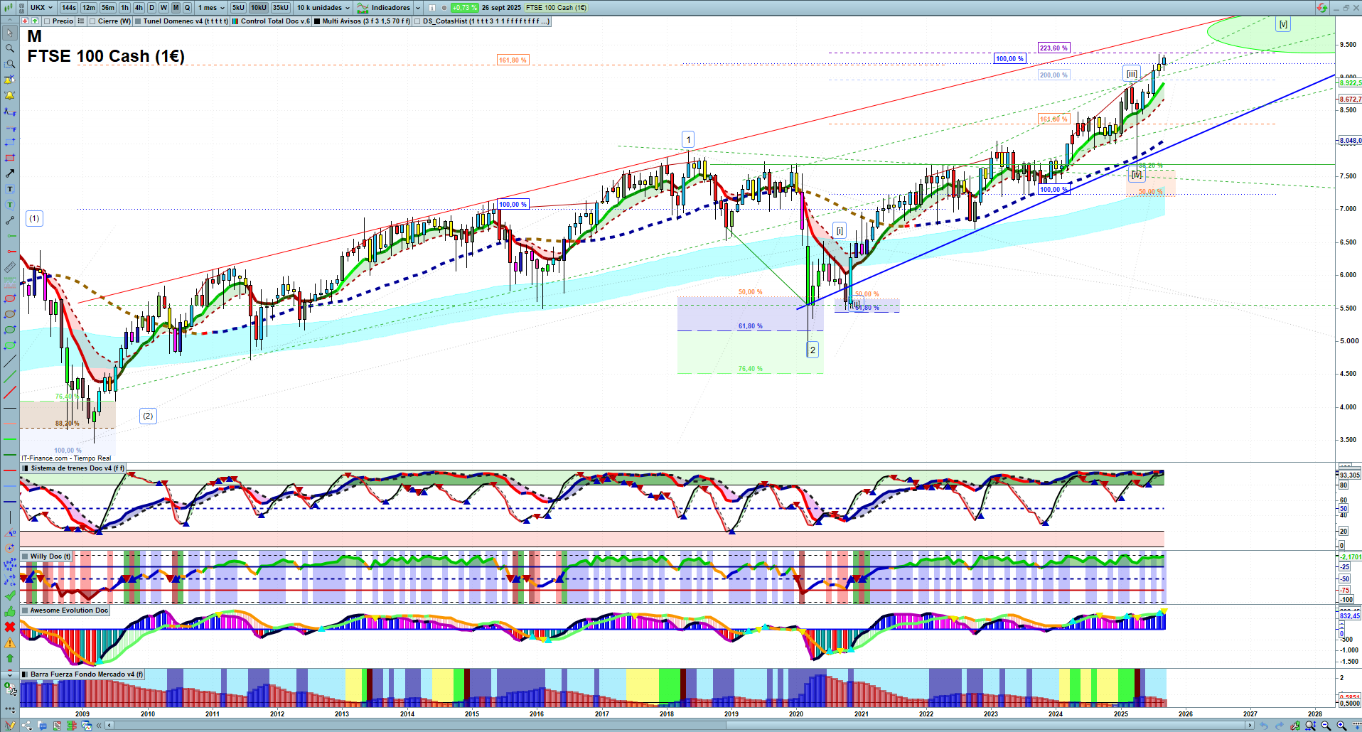This screenshot has height=732, width=1362.
Task: Select the segment line tool
Action: (x=10, y=220)
